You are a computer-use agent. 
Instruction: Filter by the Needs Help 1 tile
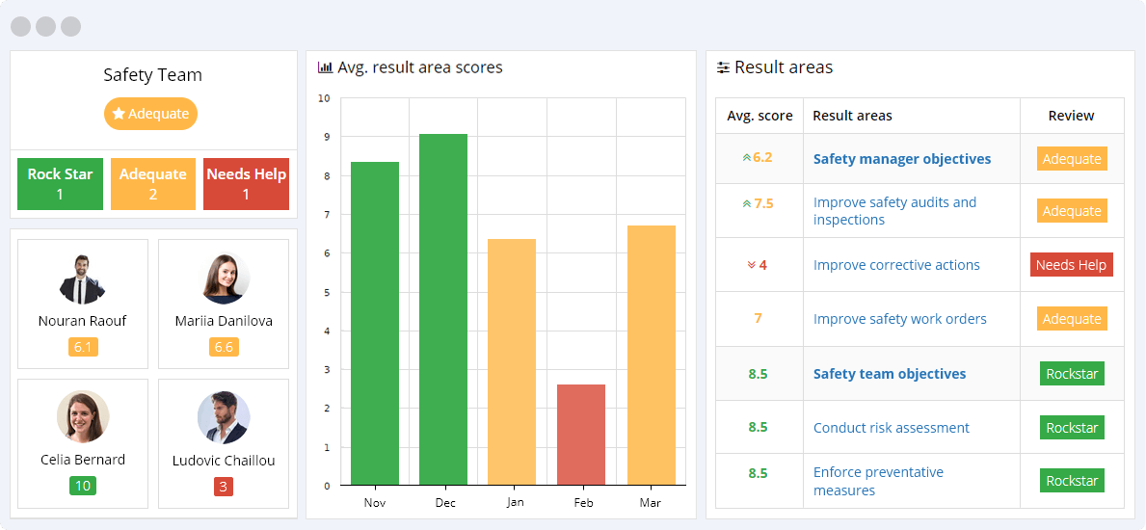[x=247, y=183]
